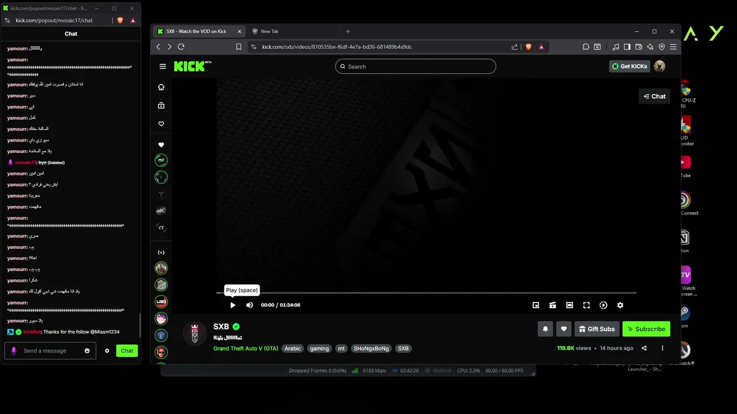Open chat settings gear in popout
This screenshot has width=737, height=414.
click(x=107, y=351)
